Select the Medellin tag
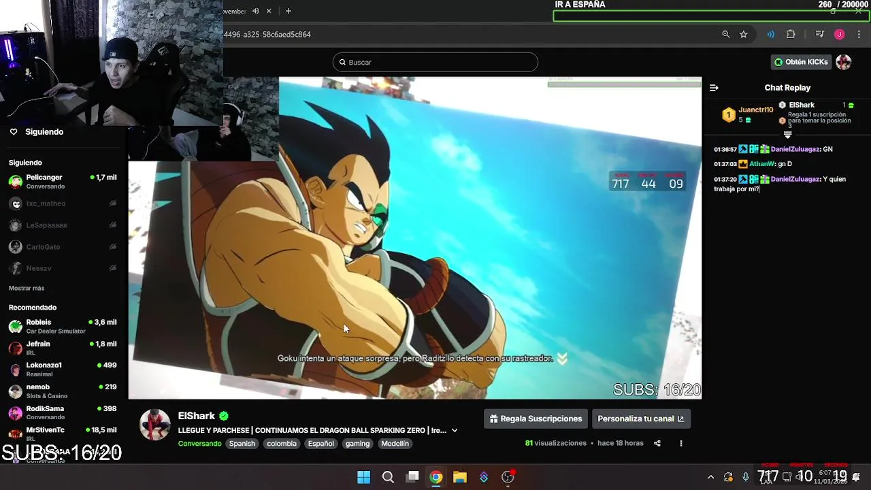 click(x=395, y=443)
